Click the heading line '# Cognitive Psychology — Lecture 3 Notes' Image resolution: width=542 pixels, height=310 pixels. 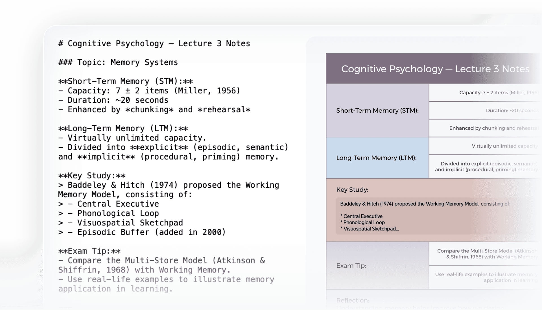coord(154,43)
